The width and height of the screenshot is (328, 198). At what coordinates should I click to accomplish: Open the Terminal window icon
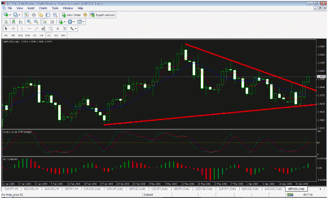[x=48, y=15]
